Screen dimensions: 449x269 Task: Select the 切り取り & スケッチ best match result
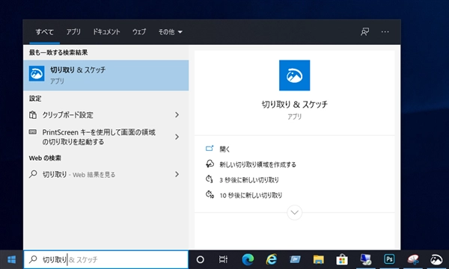[x=106, y=75]
